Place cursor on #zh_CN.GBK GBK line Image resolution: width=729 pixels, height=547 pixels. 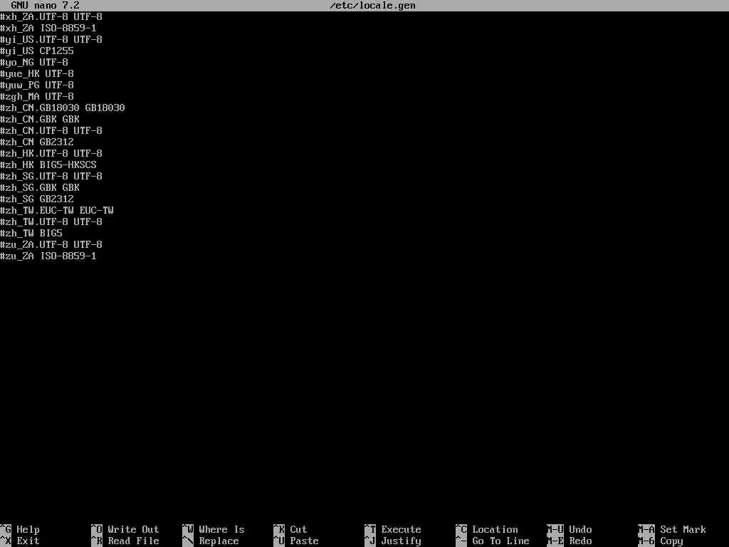click(40, 120)
